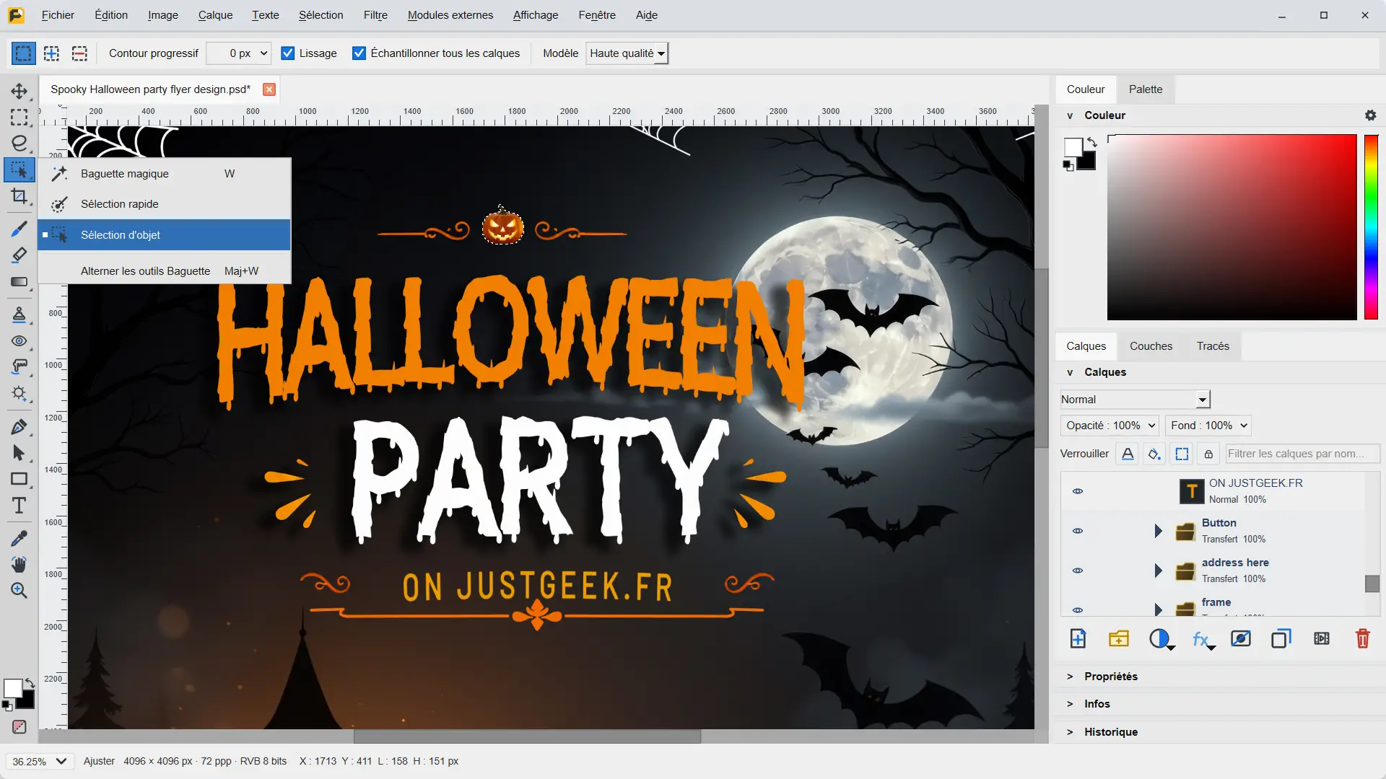Open the fx layer styles menu
The height and width of the screenshot is (779, 1386).
[x=1203, y=639]
